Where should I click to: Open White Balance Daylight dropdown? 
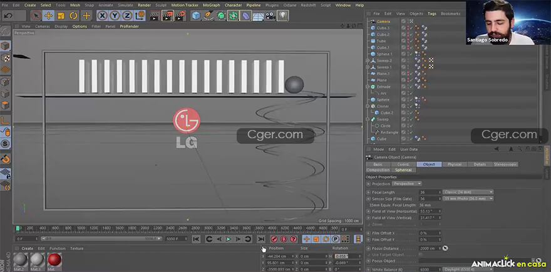pyautogui.click(x=468, y=269)
